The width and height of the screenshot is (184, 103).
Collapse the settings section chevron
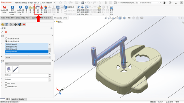coord(52,36)
